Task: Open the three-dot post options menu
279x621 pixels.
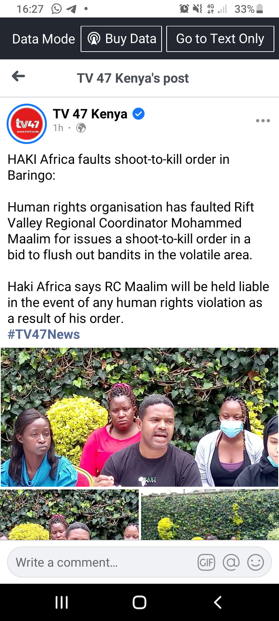Action: click(x=263, y=121)
